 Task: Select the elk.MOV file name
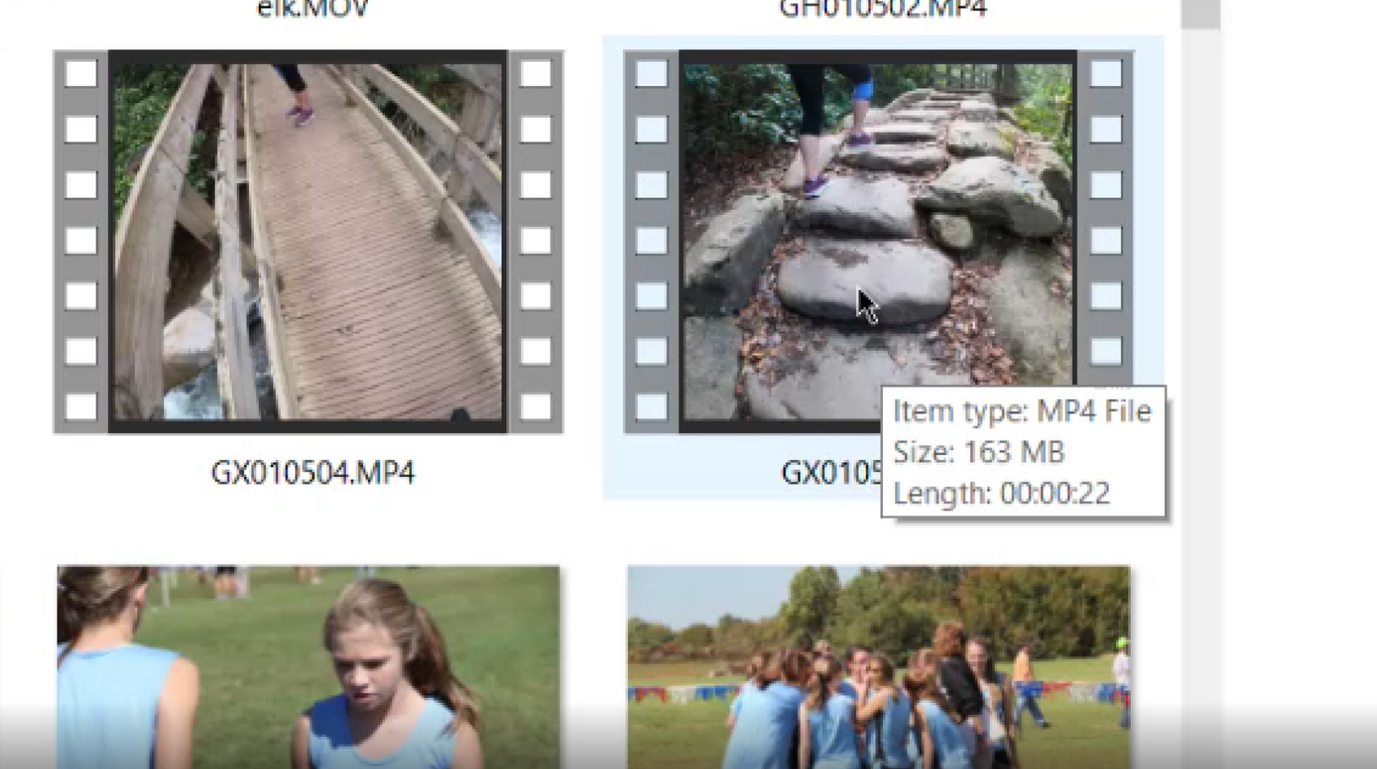[312, 9]
